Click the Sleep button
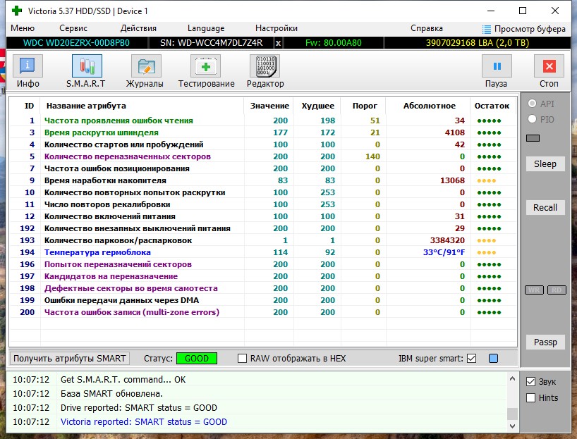The height and width of the screenshot is (439, 577). click(x=545, y=164)
